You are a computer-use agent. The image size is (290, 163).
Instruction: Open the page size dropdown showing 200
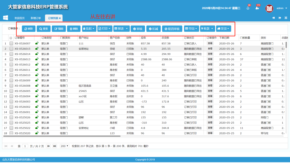(64, 146)
